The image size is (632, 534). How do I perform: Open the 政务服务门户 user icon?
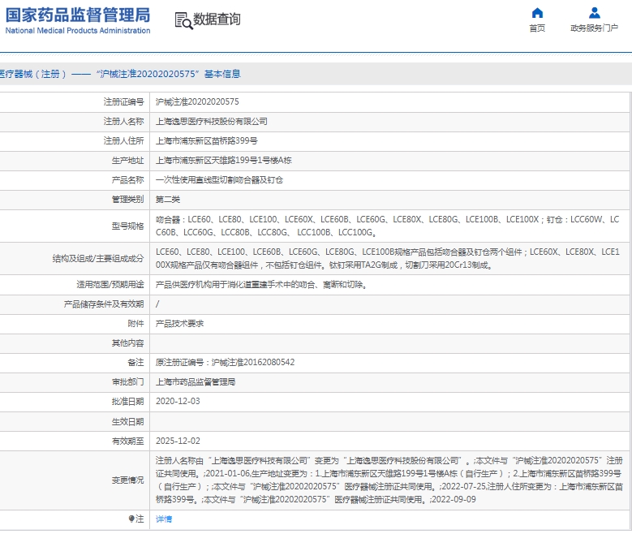[x=594, y=13]
